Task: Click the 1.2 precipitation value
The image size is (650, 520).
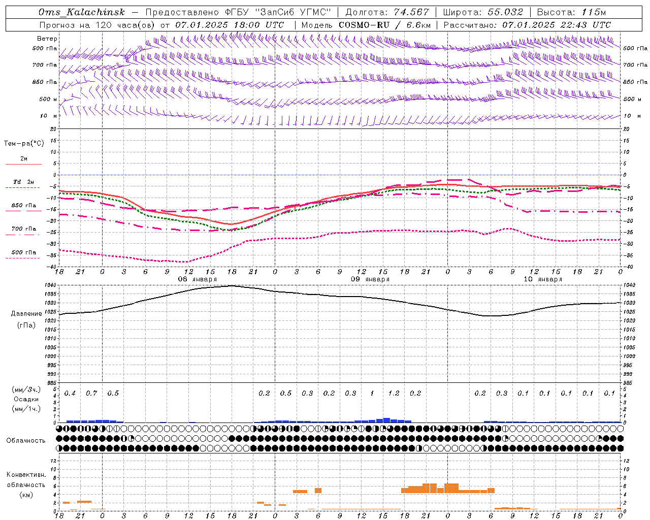Action: (394, 394)
